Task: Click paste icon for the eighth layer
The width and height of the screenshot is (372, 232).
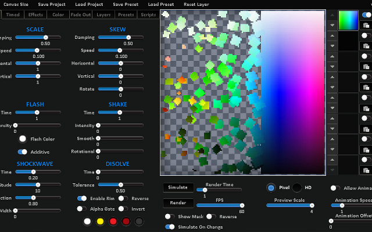Action: click(366, 170)
